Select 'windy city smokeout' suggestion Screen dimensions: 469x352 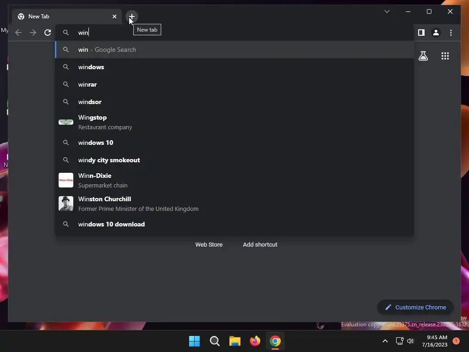coord(234,160)
